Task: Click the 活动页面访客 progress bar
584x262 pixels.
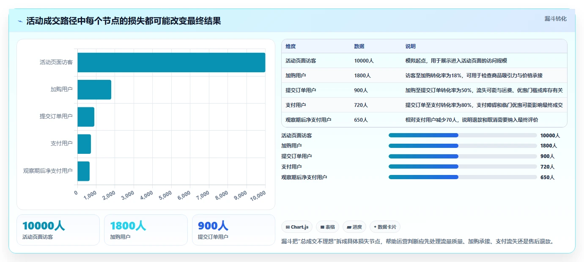Action: [463, 135]
